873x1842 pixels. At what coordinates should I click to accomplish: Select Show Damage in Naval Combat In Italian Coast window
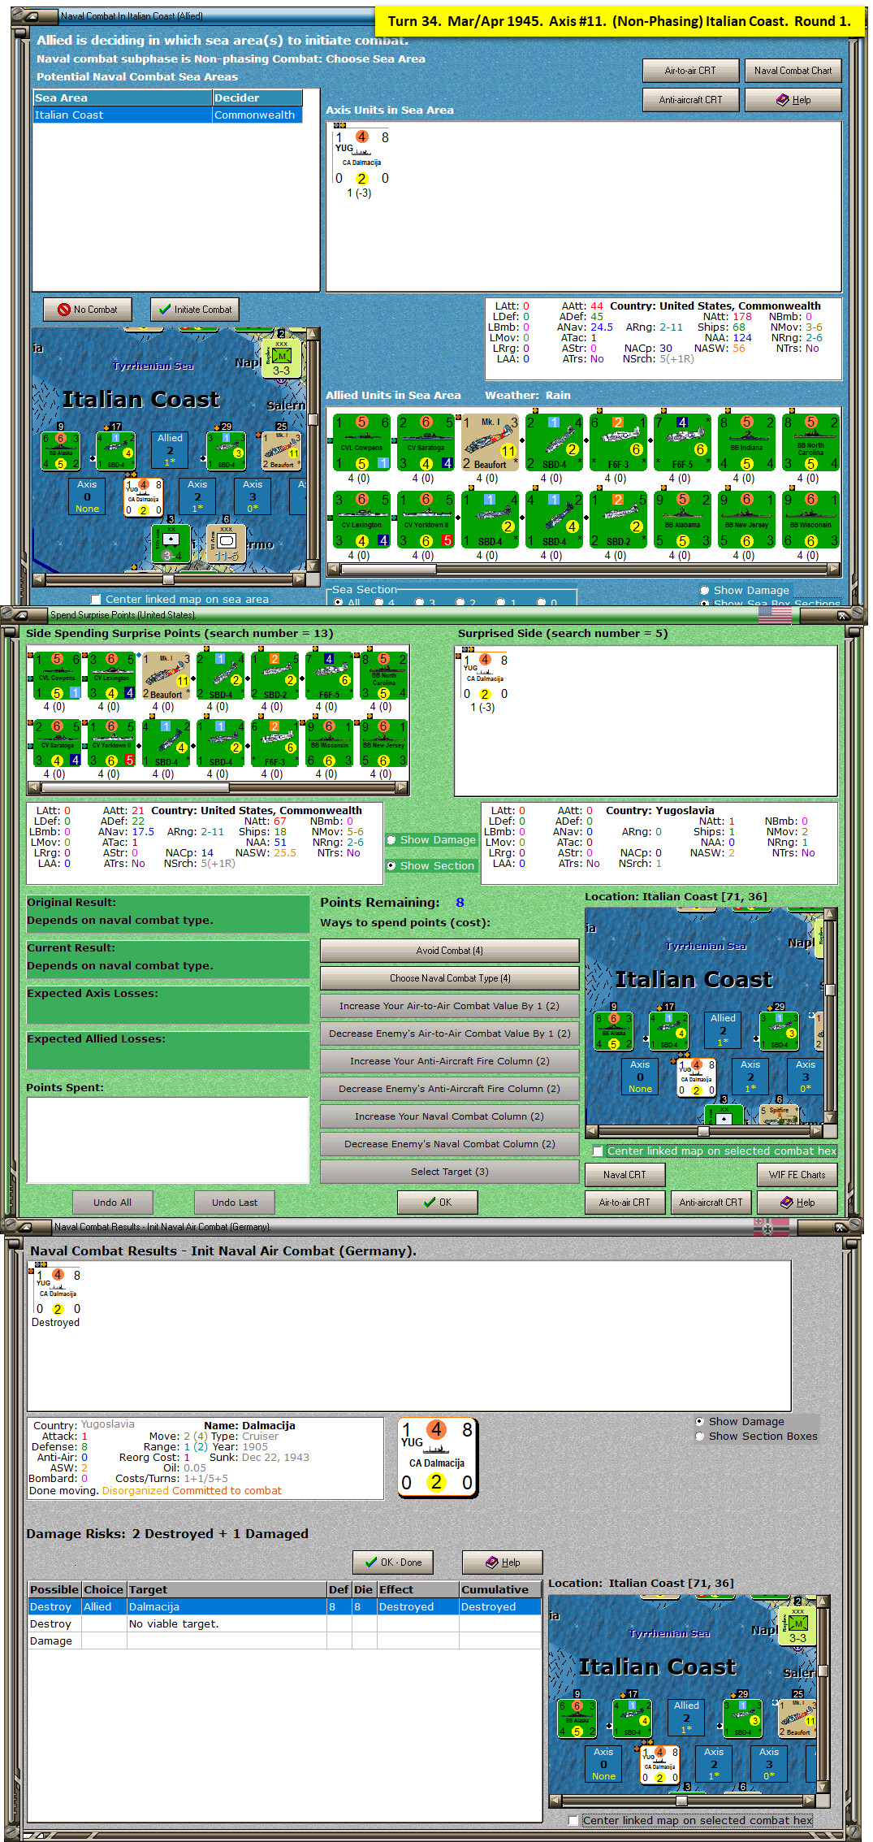point(704,591)
